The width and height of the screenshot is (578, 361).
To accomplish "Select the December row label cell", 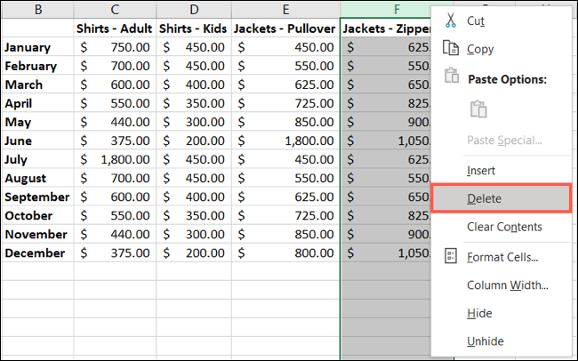I will click(36, 253).
